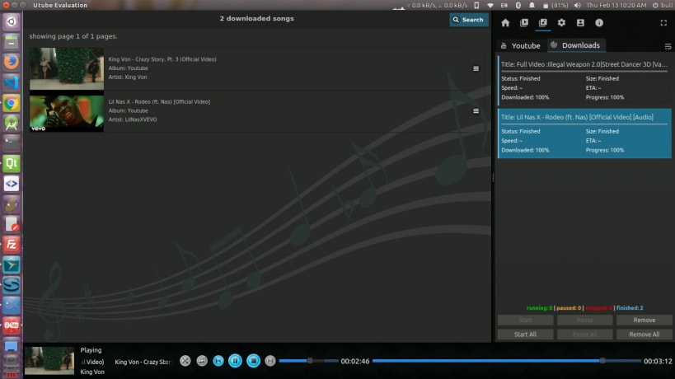Open FileZilla from the dock
675x379 pixels.
point(12,245)
